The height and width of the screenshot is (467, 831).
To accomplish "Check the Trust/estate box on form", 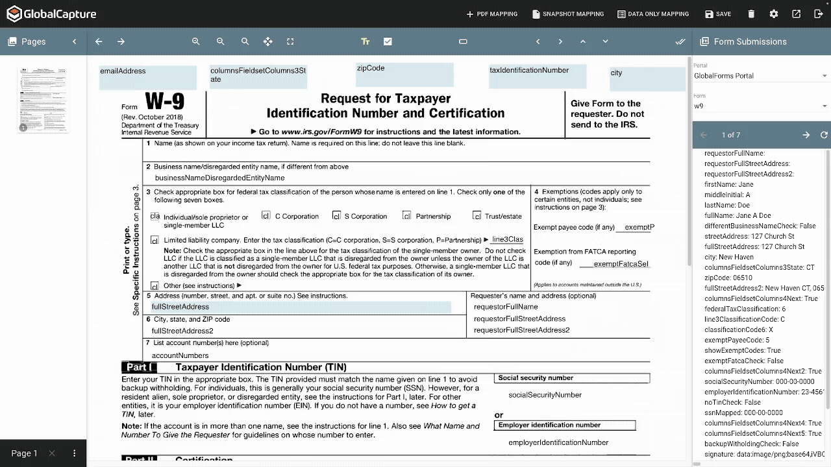I will (477, 215).
